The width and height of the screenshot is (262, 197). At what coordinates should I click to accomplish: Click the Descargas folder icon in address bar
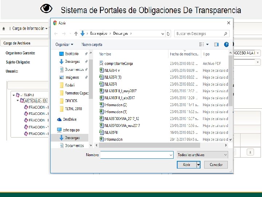click(83, 34)
